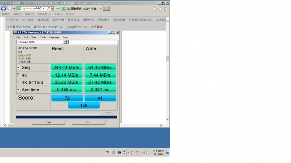Go back with the IE back arrow
The image size is (291, 163).
pos(4,8)
